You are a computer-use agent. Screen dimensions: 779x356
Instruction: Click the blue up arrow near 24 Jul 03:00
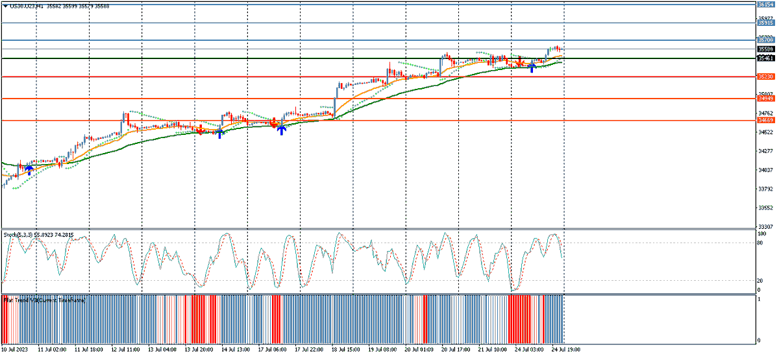[532, 67]
